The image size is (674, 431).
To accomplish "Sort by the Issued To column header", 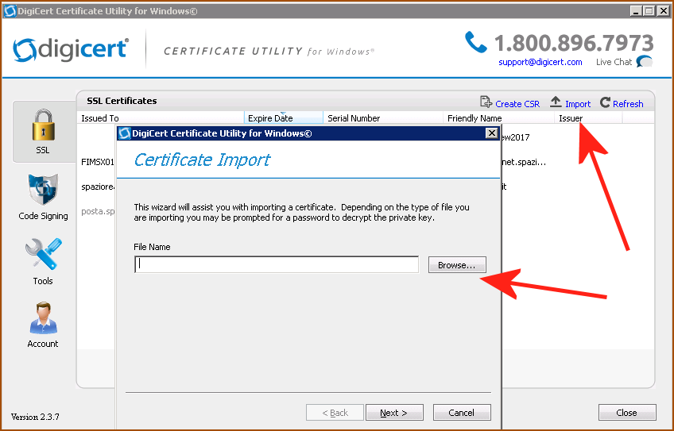I will pos(161,118).
